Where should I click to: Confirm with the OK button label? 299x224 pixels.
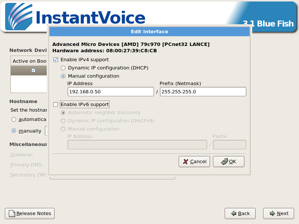point(232,162)
